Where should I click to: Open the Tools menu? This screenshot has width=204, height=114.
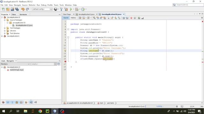point(62,5)
